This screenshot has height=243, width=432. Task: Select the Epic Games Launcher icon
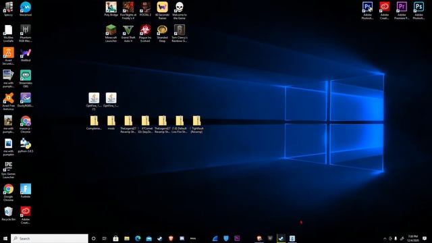coord(8,169)
